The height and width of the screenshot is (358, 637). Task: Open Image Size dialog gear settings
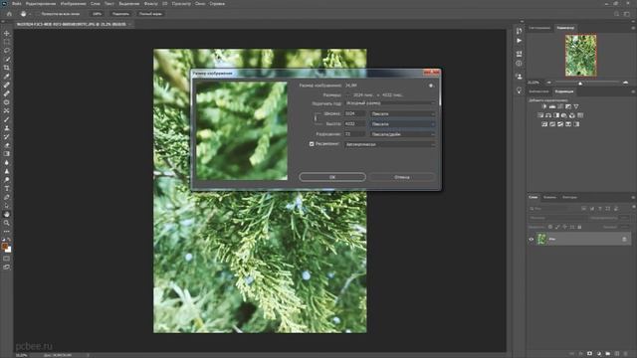431,86
